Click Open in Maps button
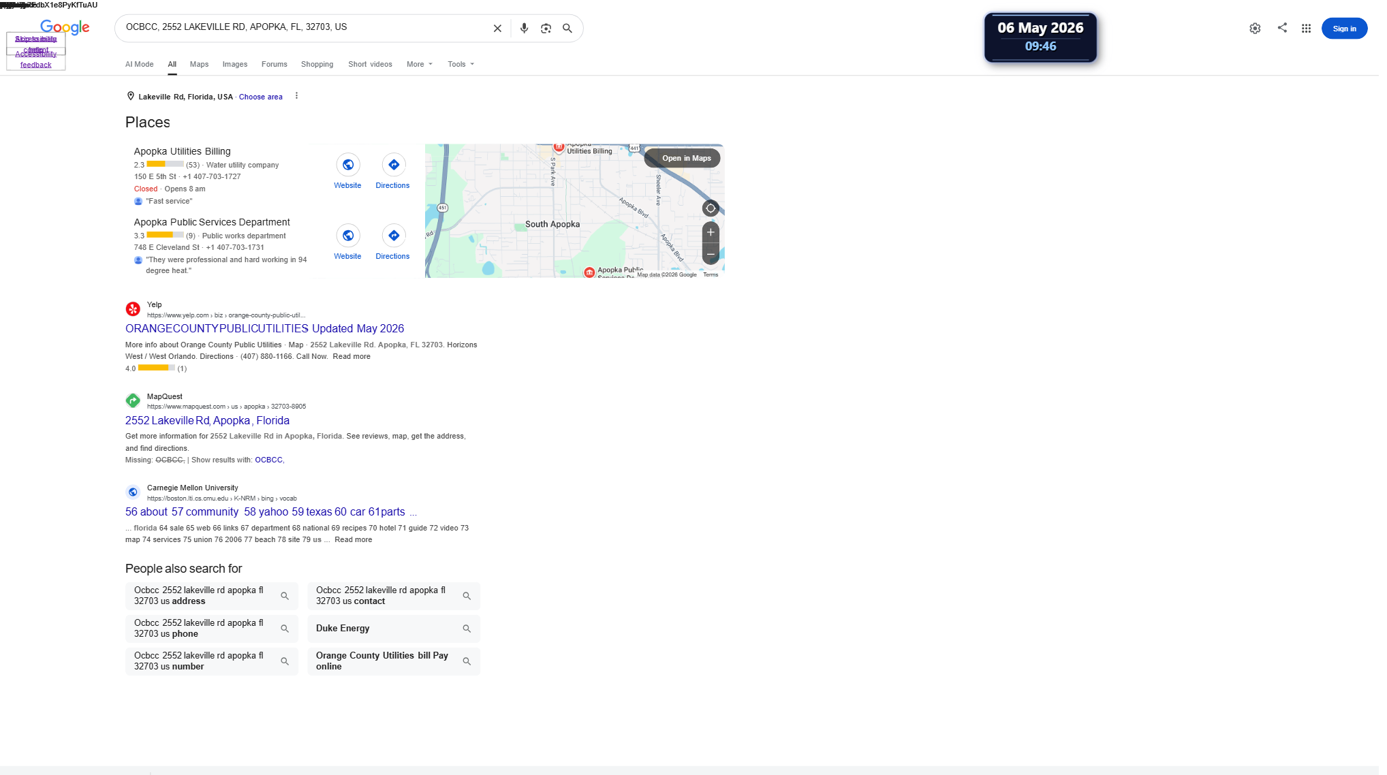Viewport: 1387px width, 775px height. tap(682, 158)
